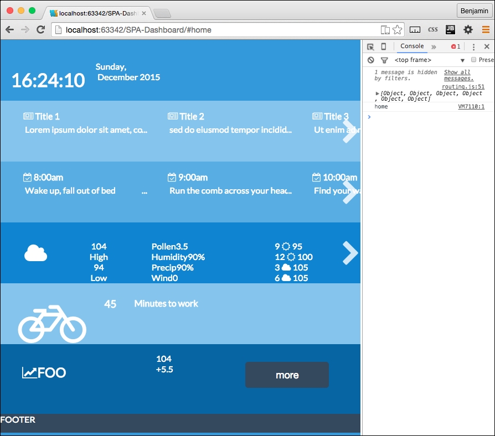Click the reader/translate icon in address bar
The width and height of the screenshot is (495, 436).
click(385, 30)
